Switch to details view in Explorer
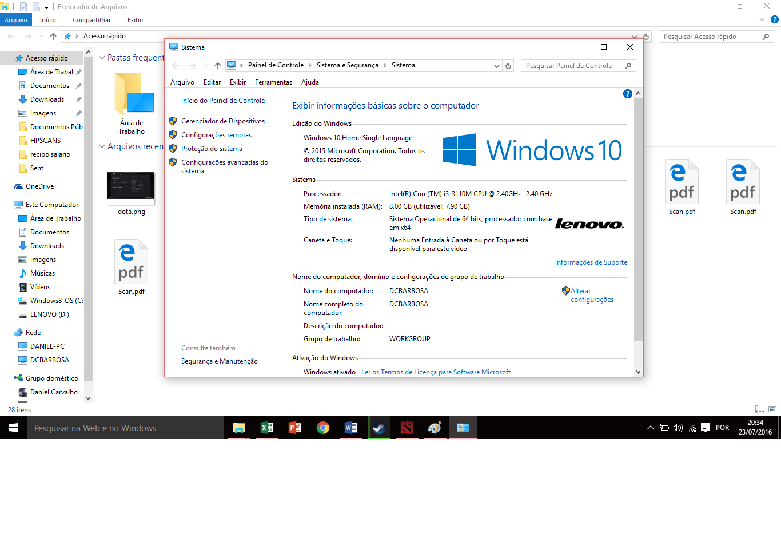781x534 pixels. [760, 409]
